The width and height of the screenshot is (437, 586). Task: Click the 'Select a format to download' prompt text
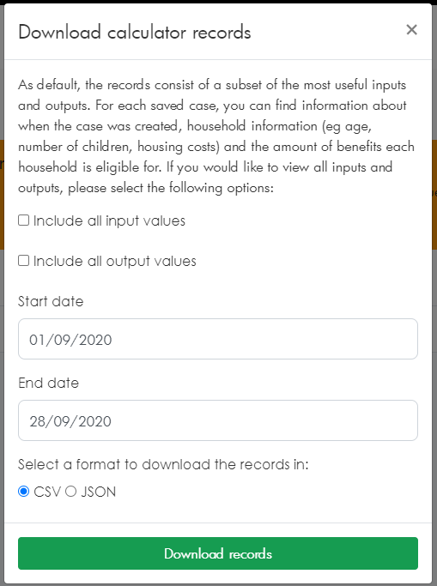click(163, 464)
